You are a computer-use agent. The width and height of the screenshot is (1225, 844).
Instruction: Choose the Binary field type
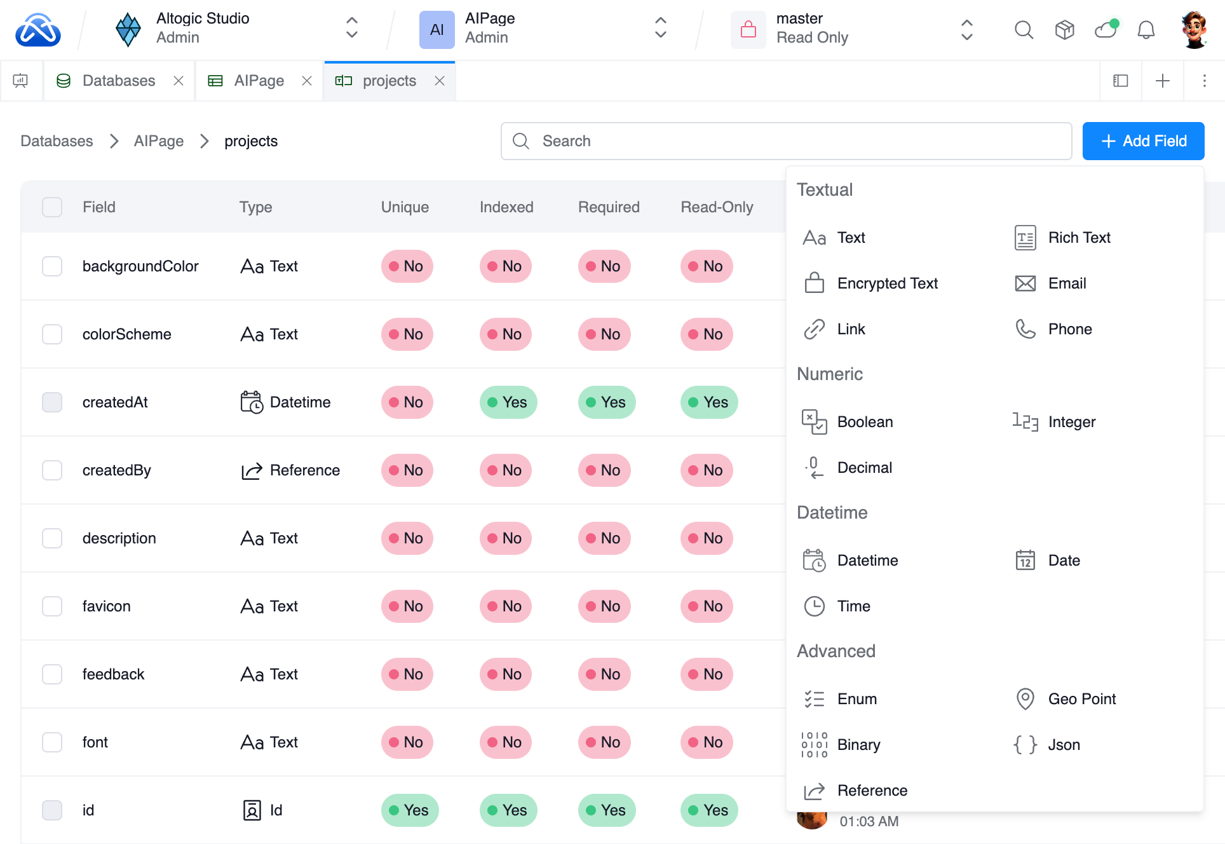858,744
